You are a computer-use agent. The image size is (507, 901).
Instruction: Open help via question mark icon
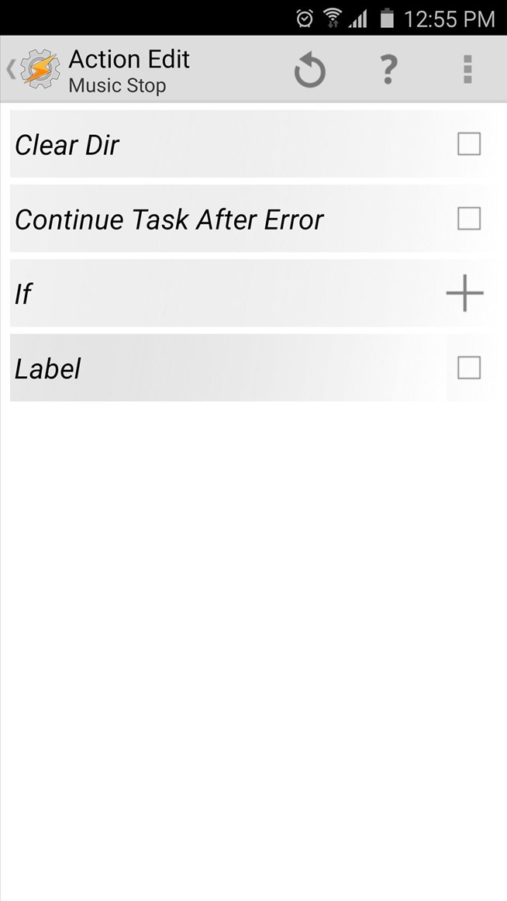click(388, 71)
